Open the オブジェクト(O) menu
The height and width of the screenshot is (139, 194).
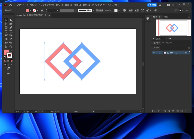click(46, 5)
